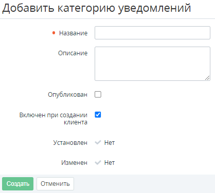Click the Описание field label
The height and width of the screenshot is (193, 215).
click(73, 53)
